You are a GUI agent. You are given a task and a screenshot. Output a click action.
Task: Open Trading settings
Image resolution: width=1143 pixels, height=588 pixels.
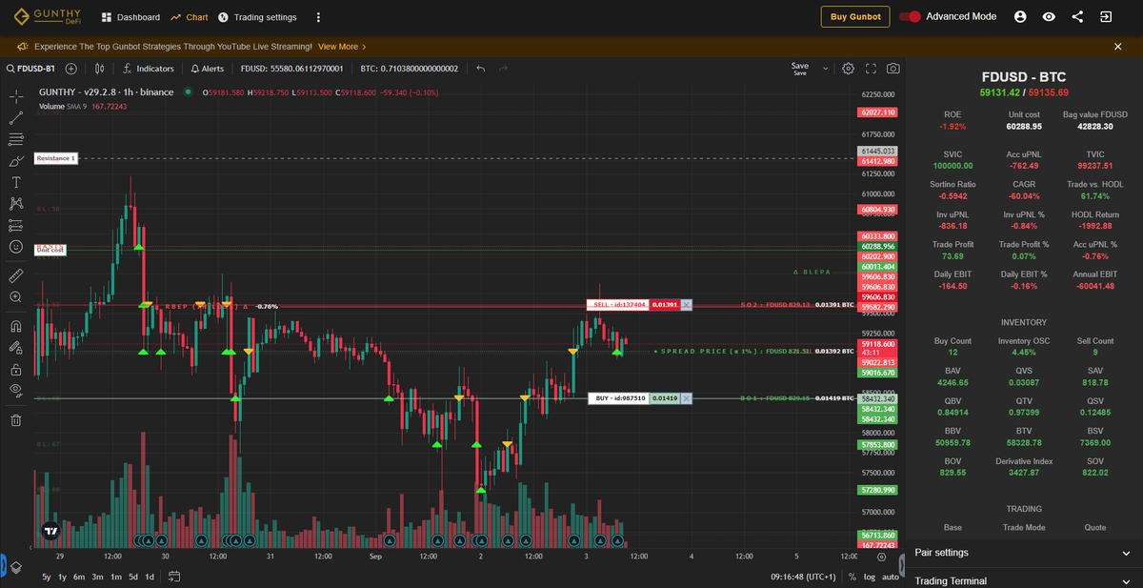(257, 17)
